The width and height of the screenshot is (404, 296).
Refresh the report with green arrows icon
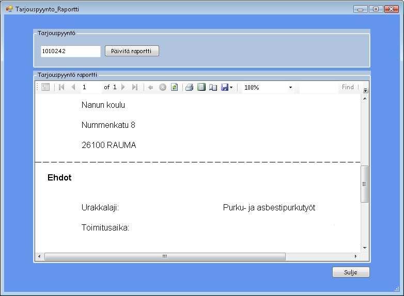(x=175, y=87)
